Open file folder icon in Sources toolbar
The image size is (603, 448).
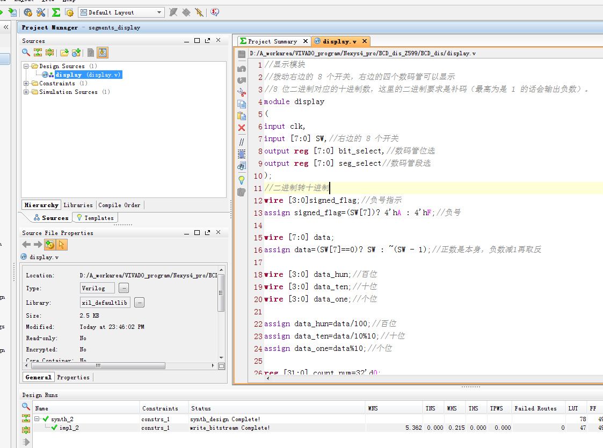[x=64, y=52]
